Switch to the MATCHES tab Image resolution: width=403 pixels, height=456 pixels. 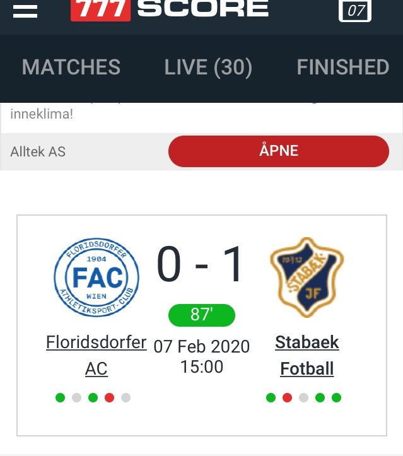click(71, 67)
